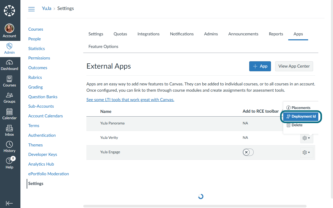Open Groups in global navigation
The width and height of the screenshot is (333, 208).
point(9,98)
